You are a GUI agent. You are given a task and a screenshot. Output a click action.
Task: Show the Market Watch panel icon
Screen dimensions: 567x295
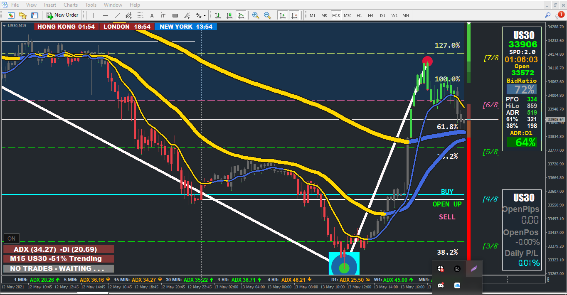tap(34, 15)
